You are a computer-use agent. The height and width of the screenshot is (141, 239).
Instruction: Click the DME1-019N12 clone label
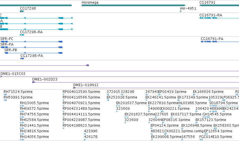tap(86, 85)
